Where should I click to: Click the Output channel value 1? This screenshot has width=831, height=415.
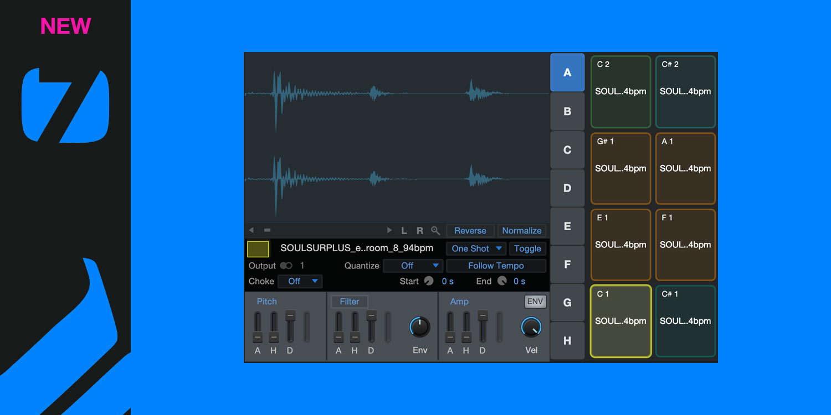(302, 266)
